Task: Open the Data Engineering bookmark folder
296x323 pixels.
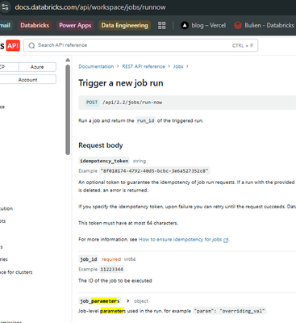Action: point(124,25)
